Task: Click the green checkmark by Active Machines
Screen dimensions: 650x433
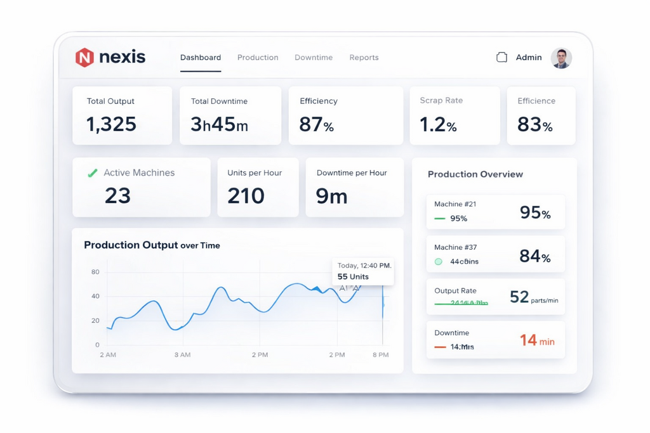Action: [92, 172]
